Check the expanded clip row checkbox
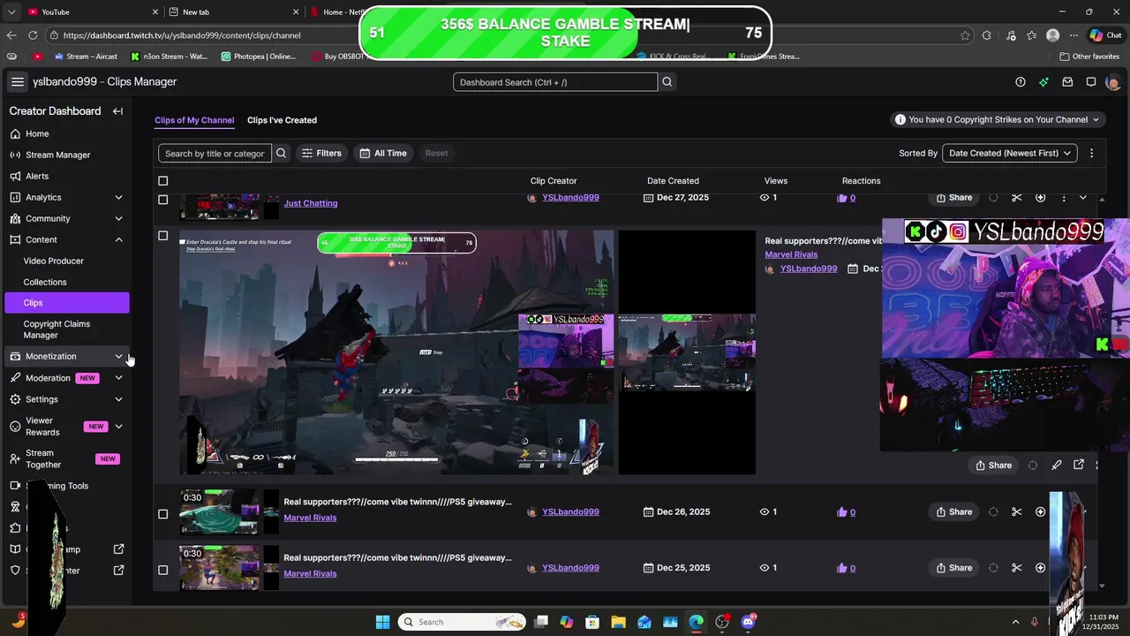The image size is (1130, 636). [162, 236]
